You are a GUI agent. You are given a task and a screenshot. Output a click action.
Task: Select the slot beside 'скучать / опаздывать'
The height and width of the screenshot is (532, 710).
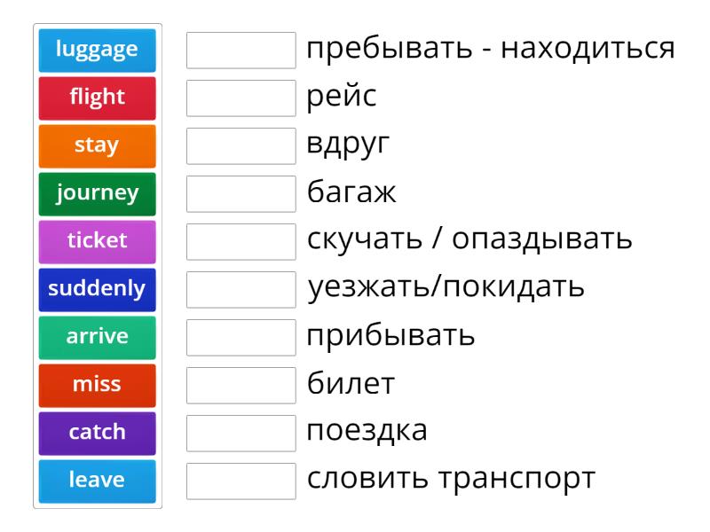coord(241,242)
